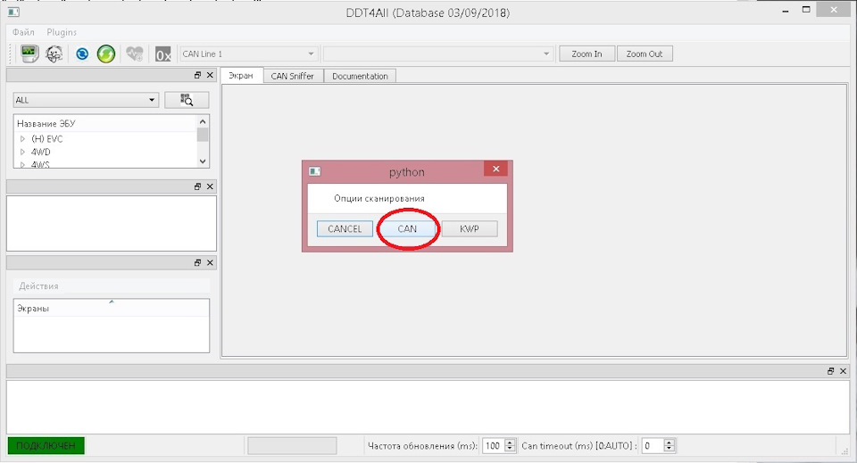
Task: Open the Plugins menu
Action: [x=62, y=32]
